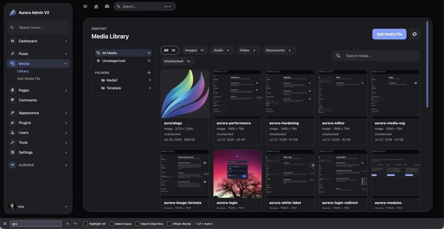Image resolution: width=444 pixels, height=229 pixels.
Task: Click the Tools wrench icon
Action: (x=12, y=142)
